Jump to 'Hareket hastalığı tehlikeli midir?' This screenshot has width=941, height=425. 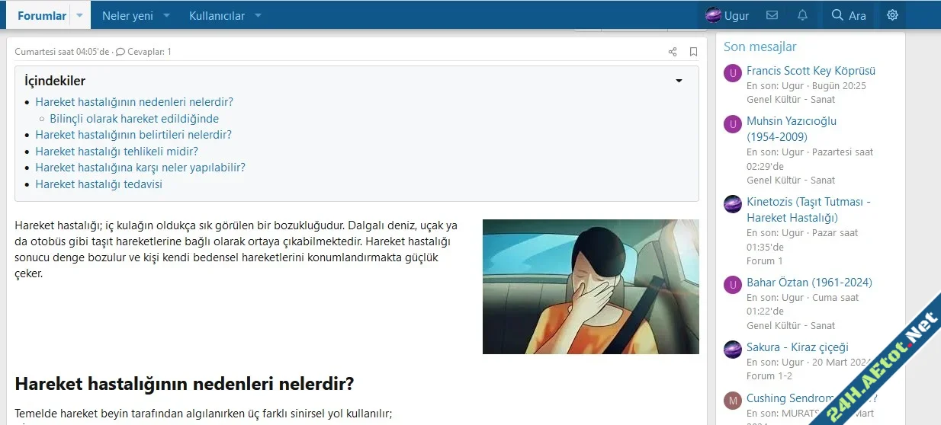coord(117,151)
